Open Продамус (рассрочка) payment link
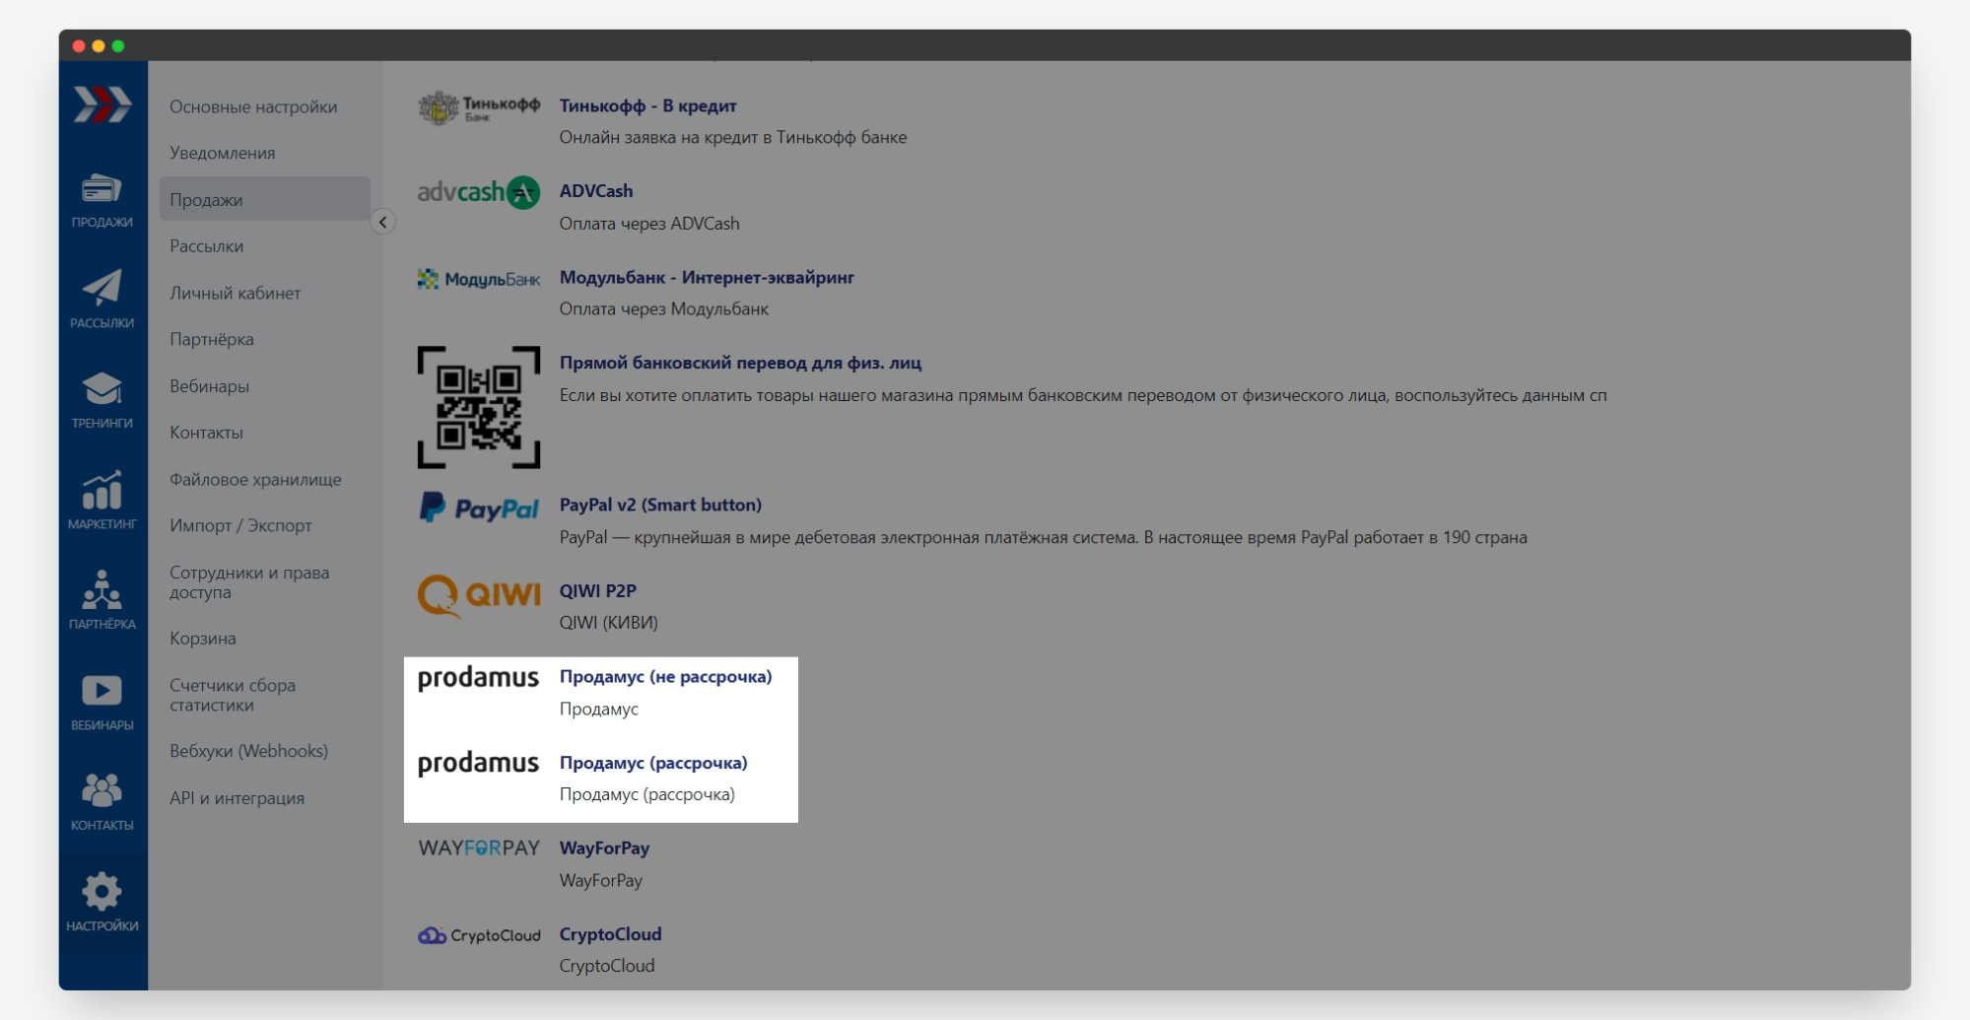 click(653, 763)
